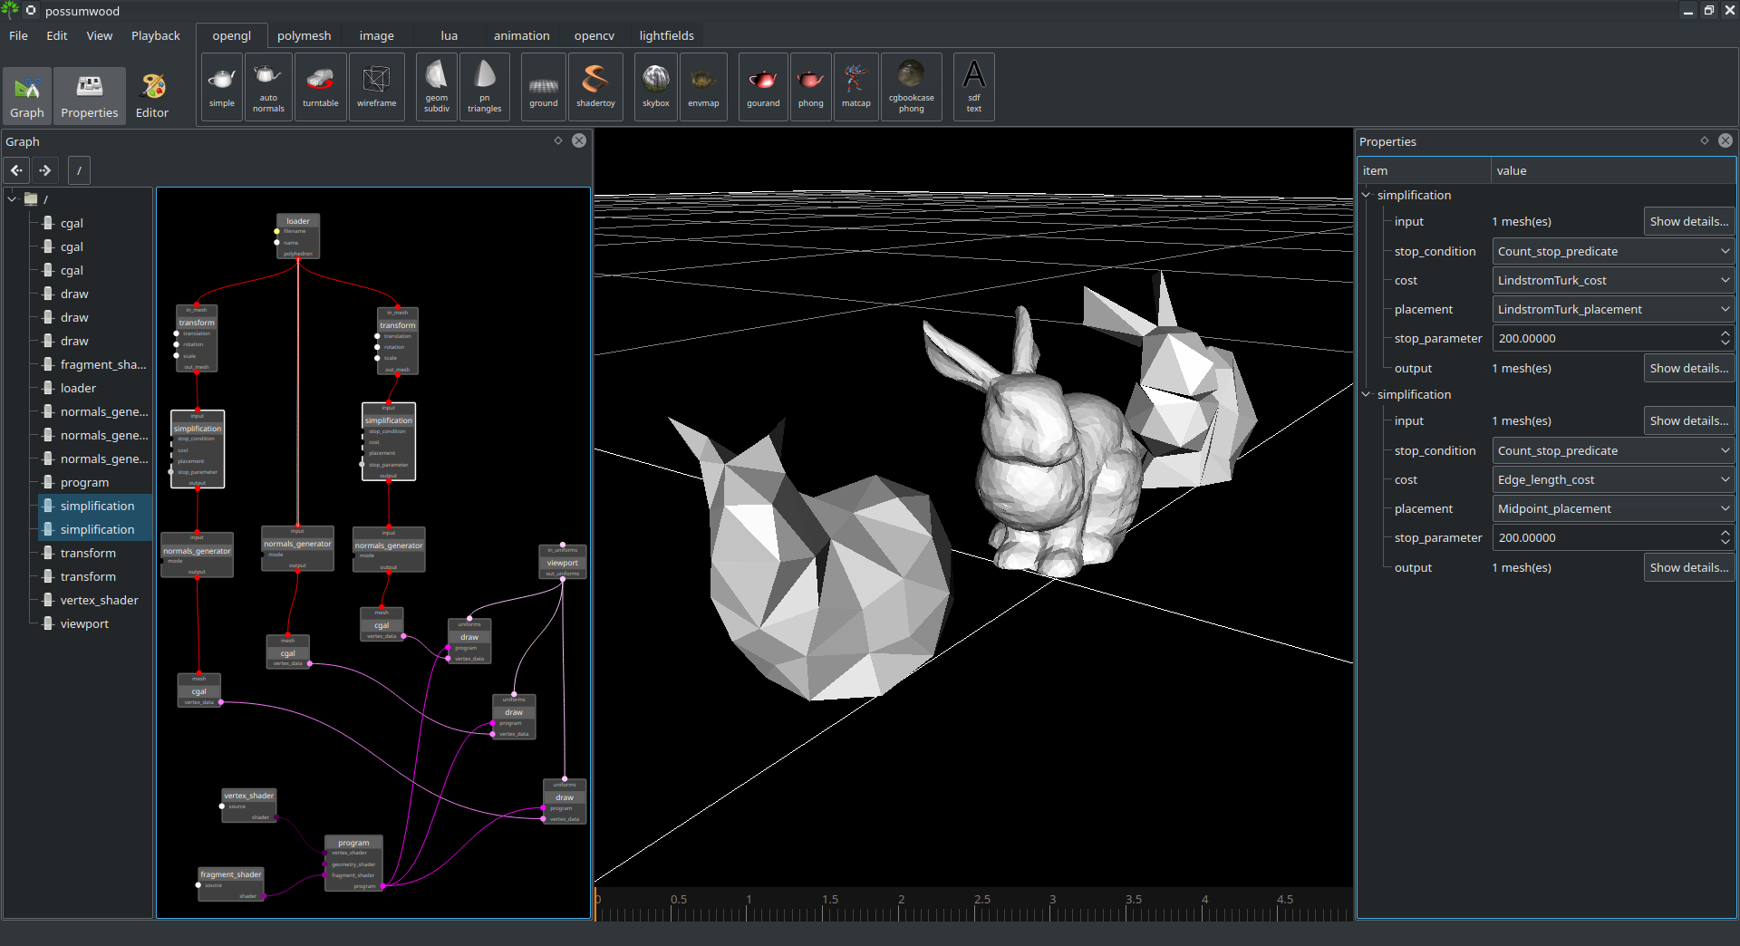Image resolution: width=1740 pixels, height=946 pixels.
Task: Add the shadertoy preset
Action: click(596, 87)
